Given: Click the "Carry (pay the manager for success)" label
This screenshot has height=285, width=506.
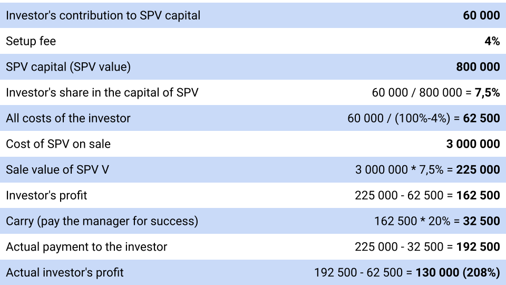Looking at the screenshot, I should click(102, 221).
